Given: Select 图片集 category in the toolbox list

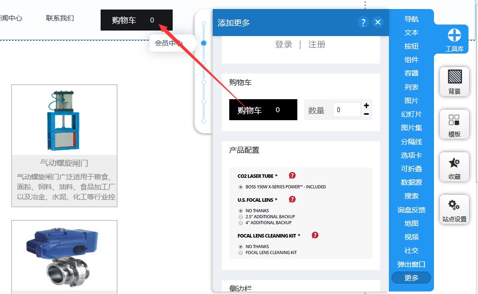Looking at the screenshot, I should [x=411, y=128].
